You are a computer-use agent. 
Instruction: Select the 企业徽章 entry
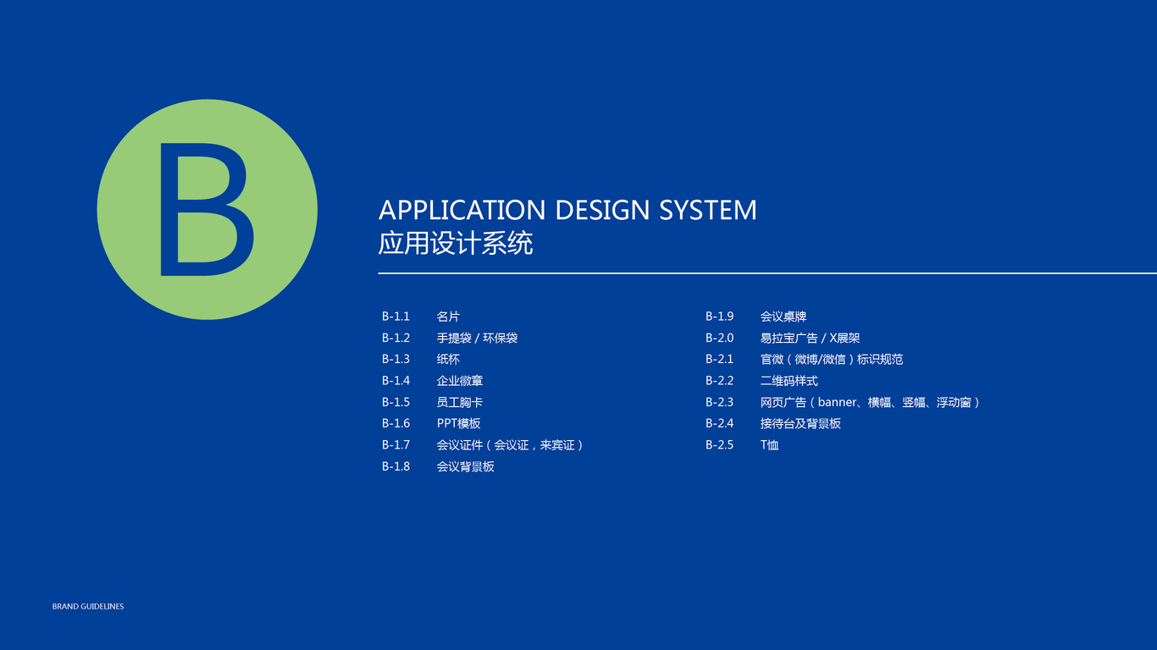tap(460, 381)
